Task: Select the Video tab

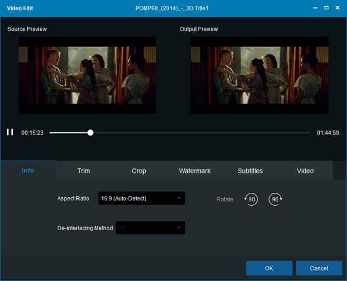Action: 305,171
